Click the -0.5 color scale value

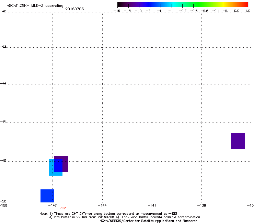tap(205, 11)
